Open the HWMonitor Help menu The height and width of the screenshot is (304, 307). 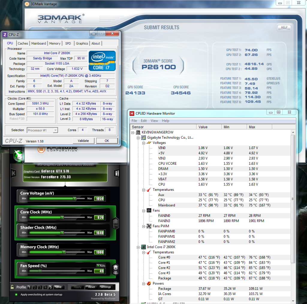tap(165, 121)
